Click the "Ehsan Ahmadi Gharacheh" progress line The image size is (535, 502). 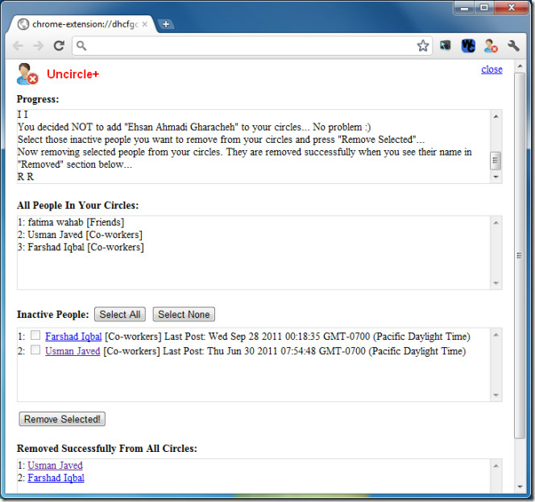click(x=194, y=128)
